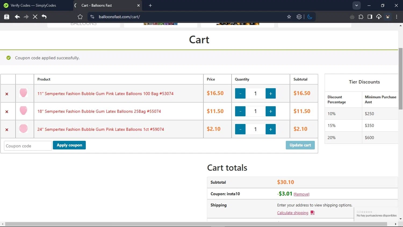Remove the 11" Sempertex Bubble Gum Pink item

point(7,94)
